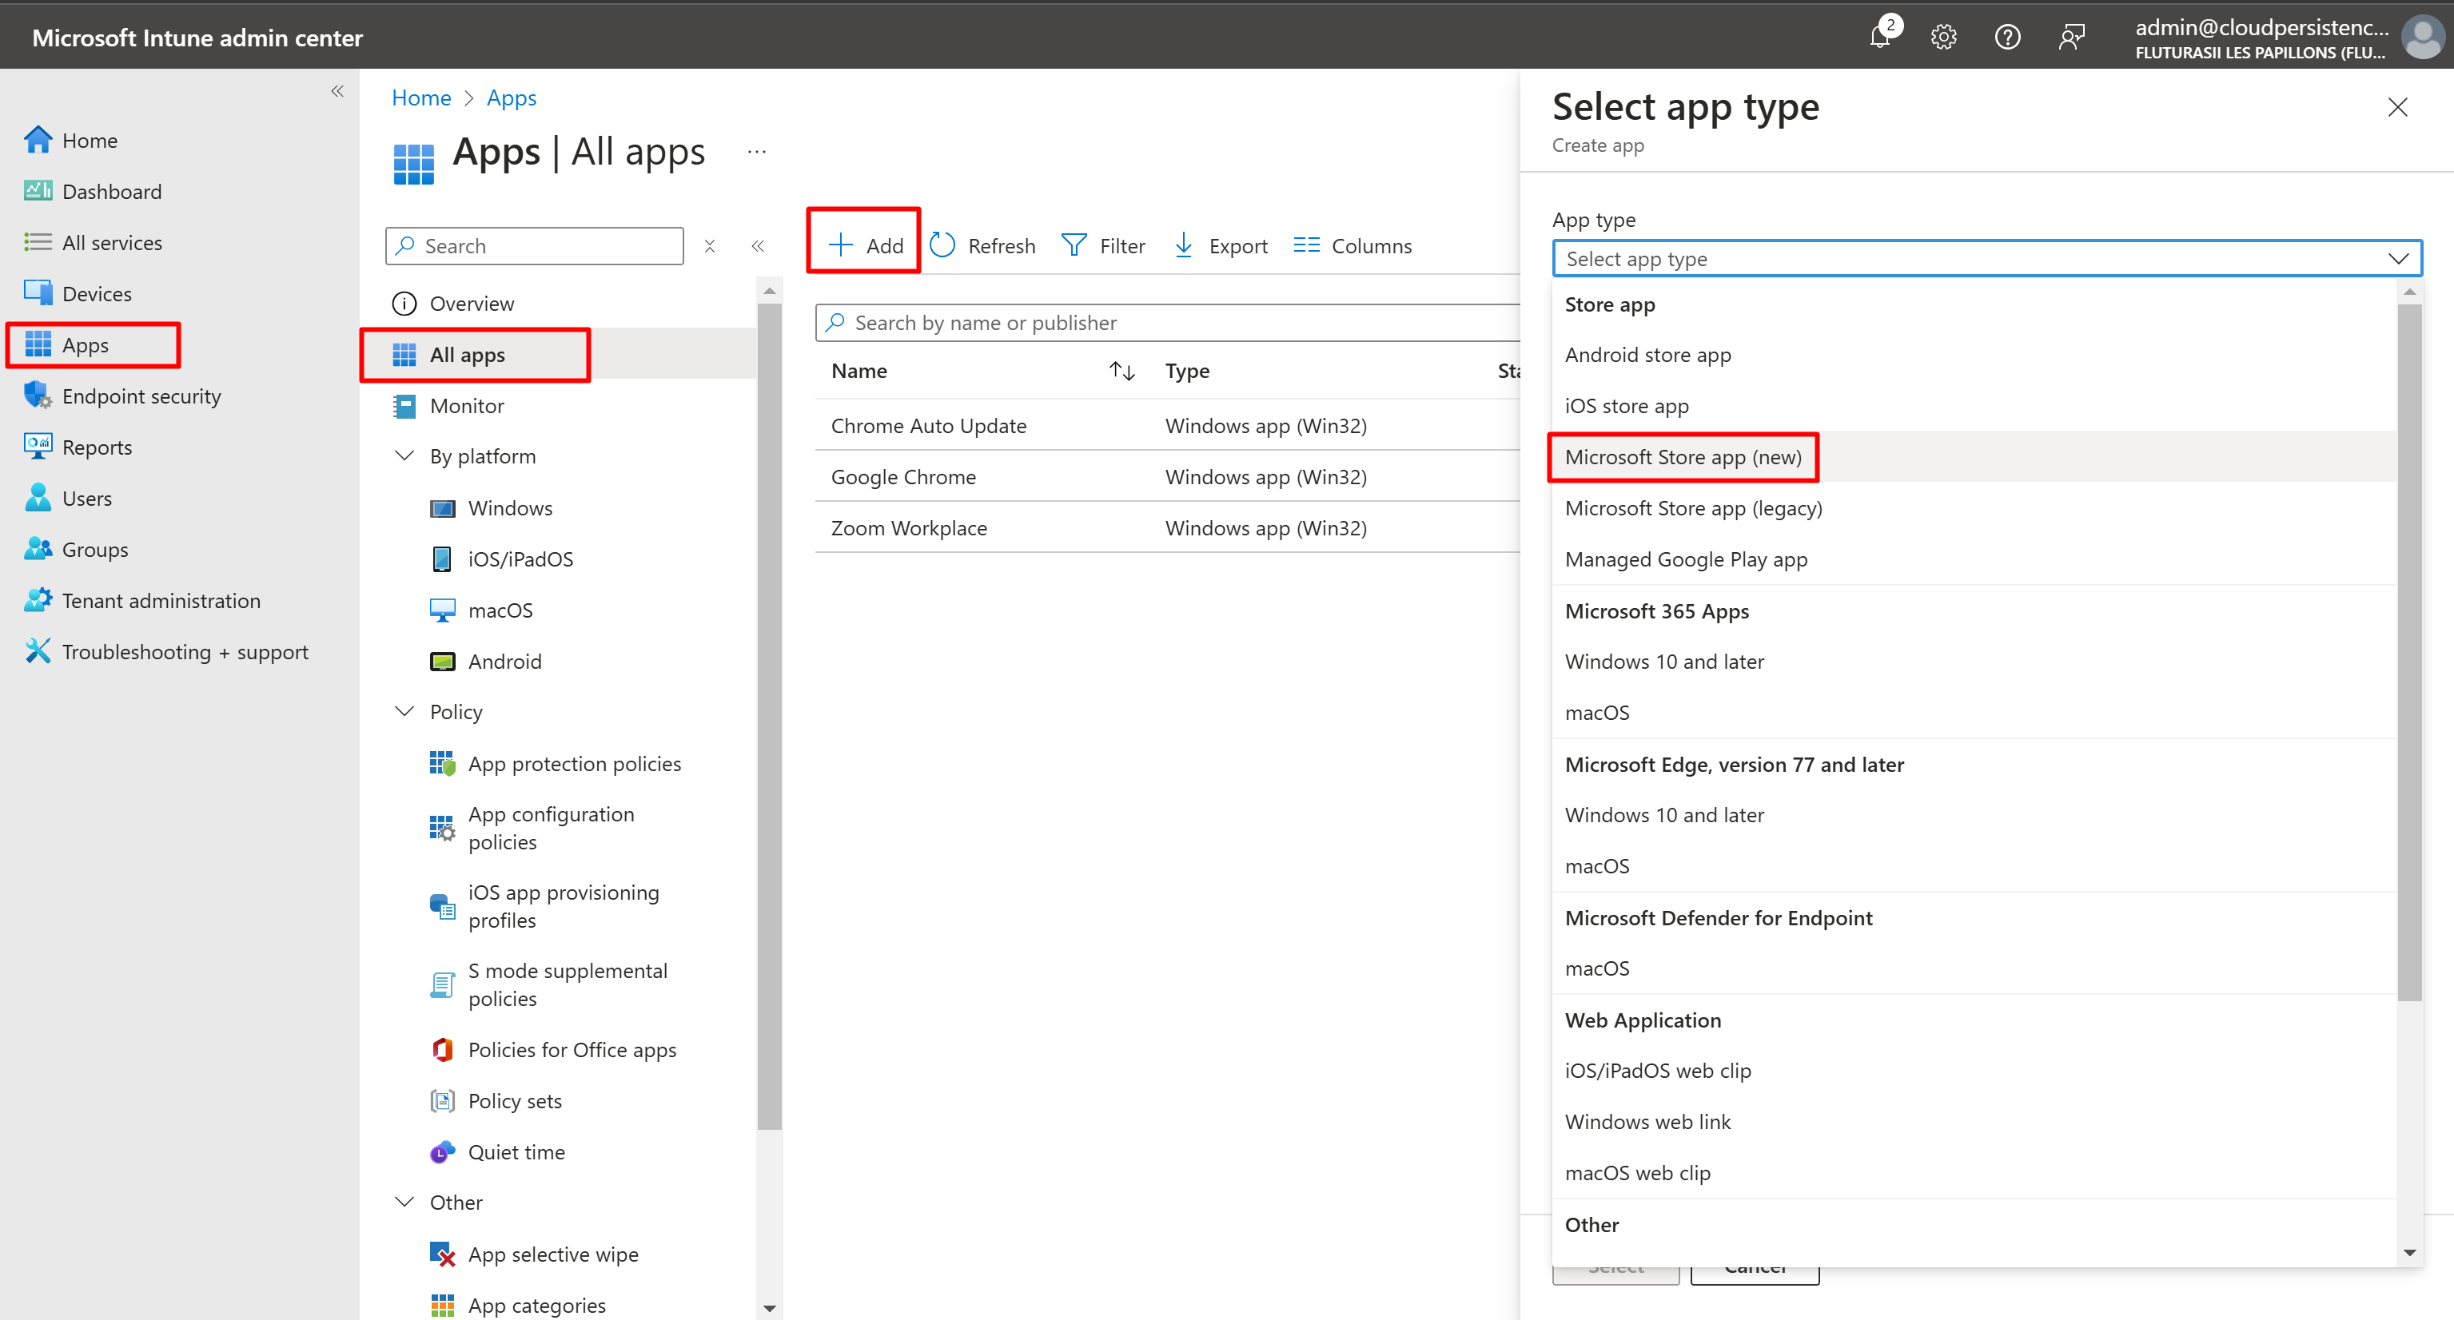Open the Chrome Auto Update app row

[x=1168, y=426]
